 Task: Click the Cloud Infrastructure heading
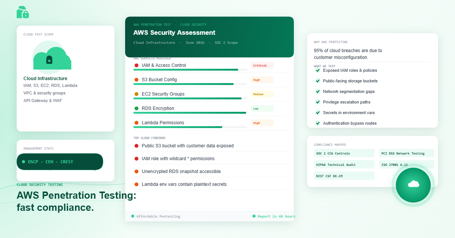click(x=45, y=79)
